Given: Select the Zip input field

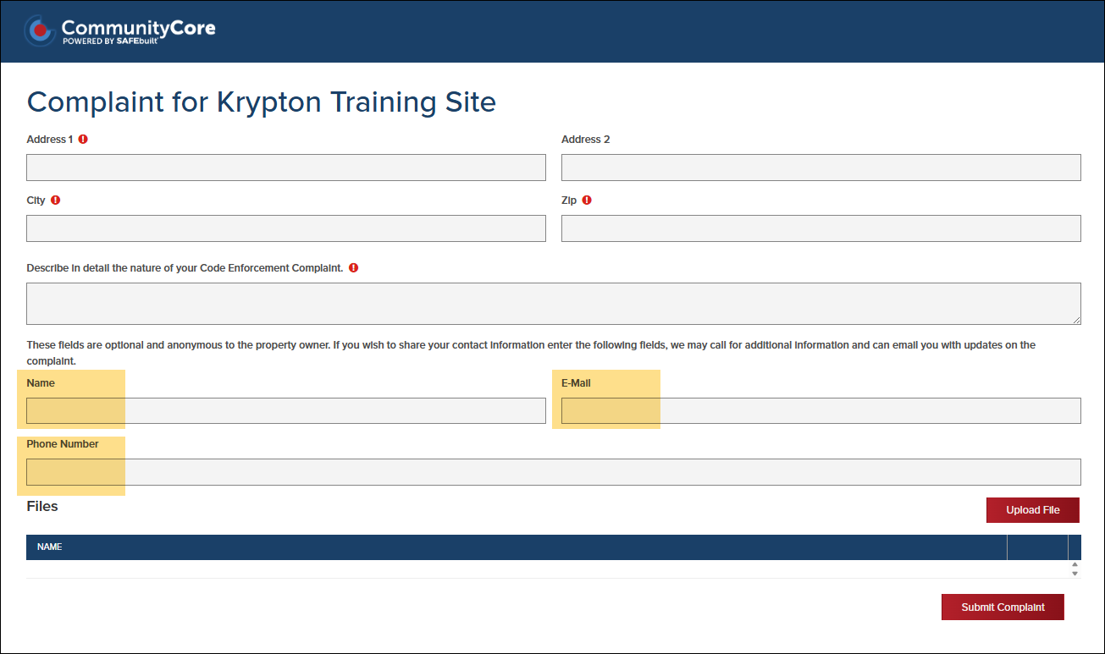Looking at the screenshot, I should click(x=821, y=228).
